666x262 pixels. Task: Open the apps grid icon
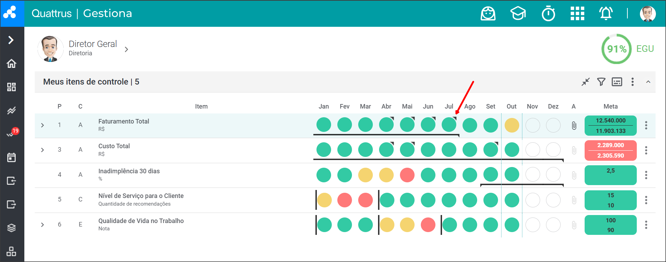coord(577,14)
